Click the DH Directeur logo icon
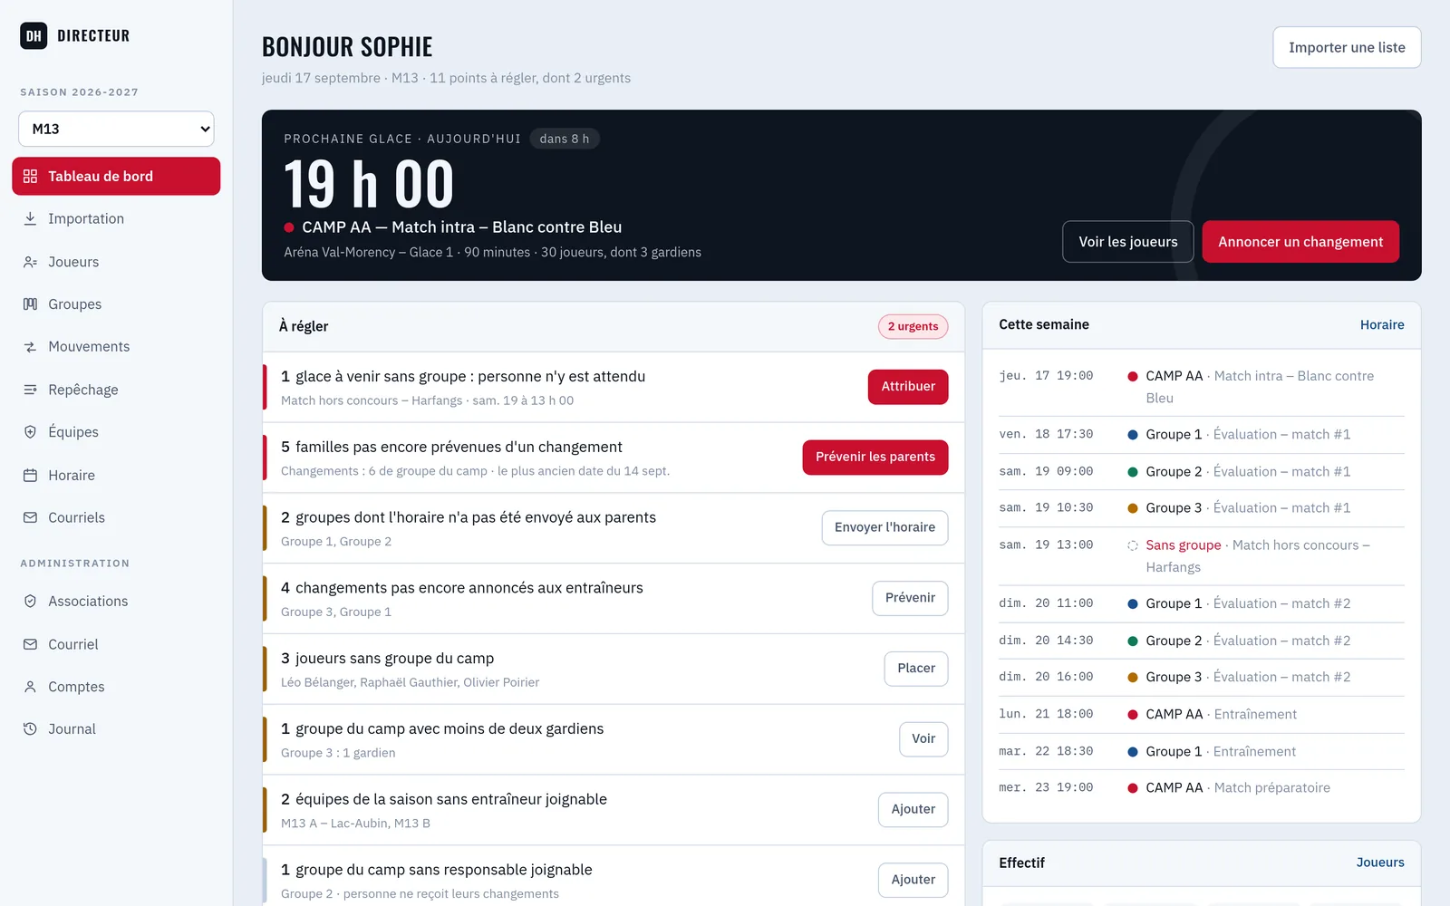The width and height of the screenshot is (1450, 906). click(34, 35)
